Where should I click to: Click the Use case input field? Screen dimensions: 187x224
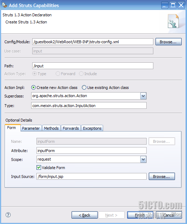(x=93, y=51)
